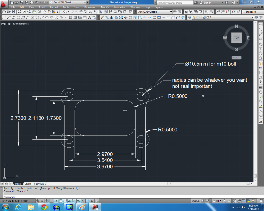Toggle Object Snap Tracking in status bar

click(x=70, y=201)
